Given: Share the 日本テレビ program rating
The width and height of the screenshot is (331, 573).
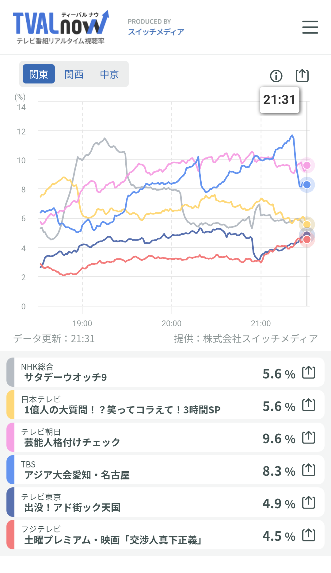Looking at the screenshot, I should [309, 405].
